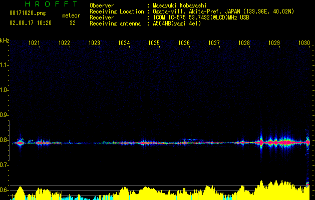Screen dimensions: 315x200
Task: Click the 1029 time marker
Action: click(x=274, y=43)
